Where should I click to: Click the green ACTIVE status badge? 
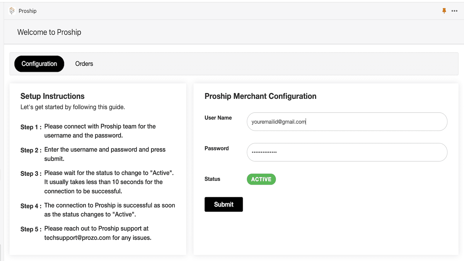coord(261,179)
